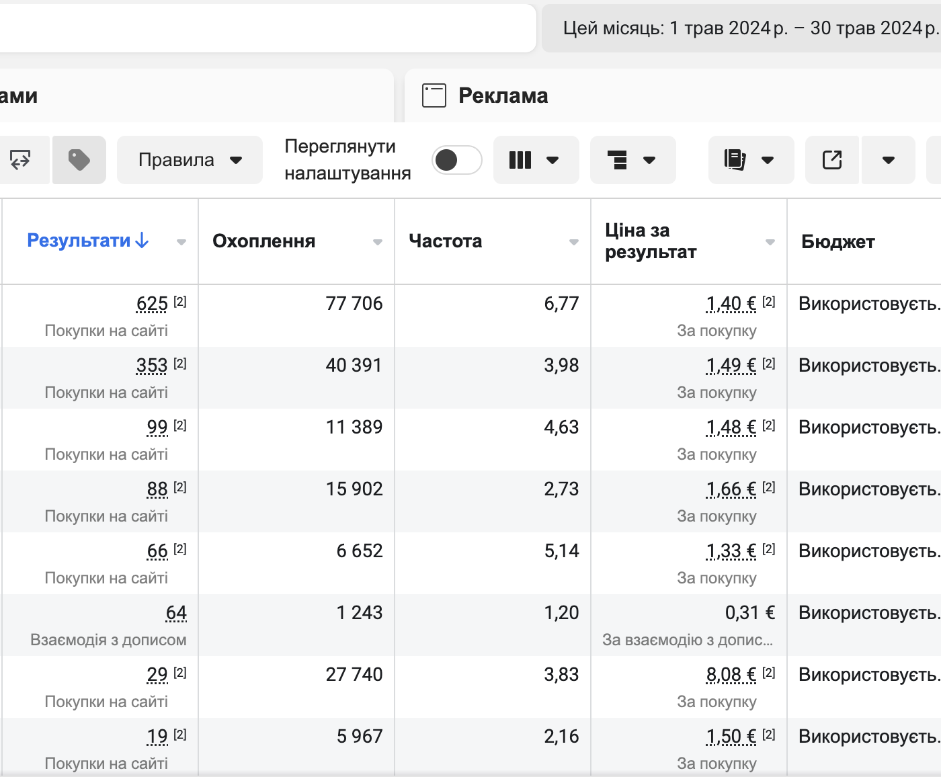Screen dimensions: 941x777
Task: Click the 1,33 € cost per result
Action: tap(731, 551)
